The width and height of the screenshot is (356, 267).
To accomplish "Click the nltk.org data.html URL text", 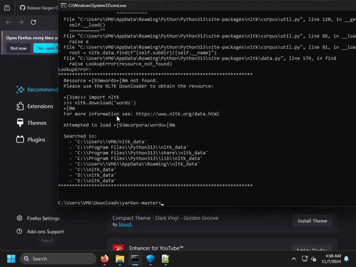I will point(177,114).
